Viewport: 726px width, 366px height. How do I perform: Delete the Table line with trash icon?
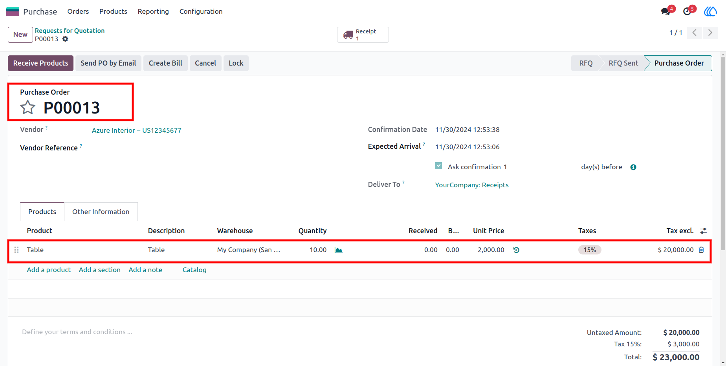701,250
